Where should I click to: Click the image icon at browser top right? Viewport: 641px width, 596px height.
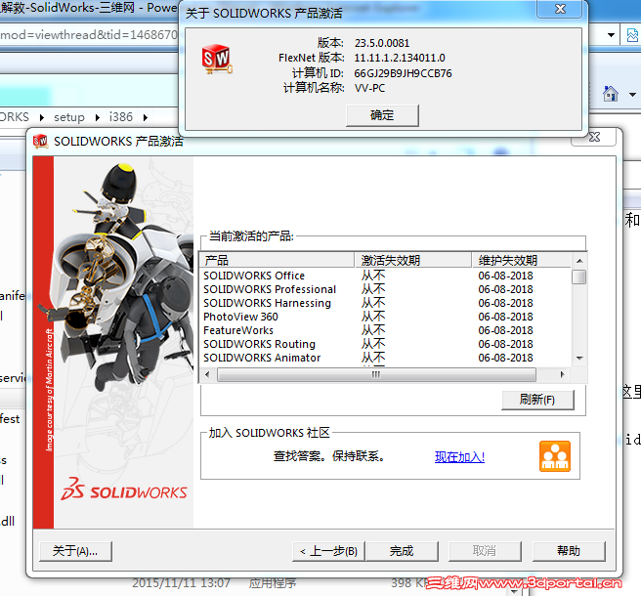point(632,35)
